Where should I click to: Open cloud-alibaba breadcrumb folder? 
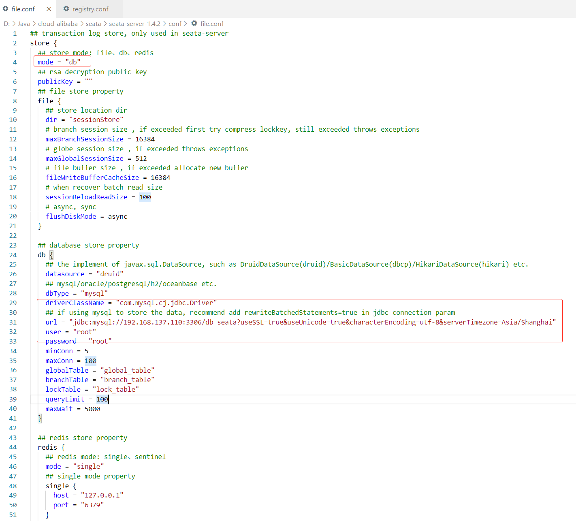click(58, 23)
